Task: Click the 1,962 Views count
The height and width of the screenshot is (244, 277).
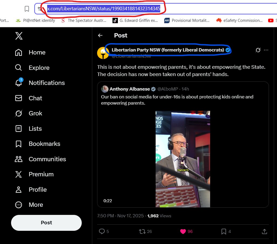Action: coord(159,216)
